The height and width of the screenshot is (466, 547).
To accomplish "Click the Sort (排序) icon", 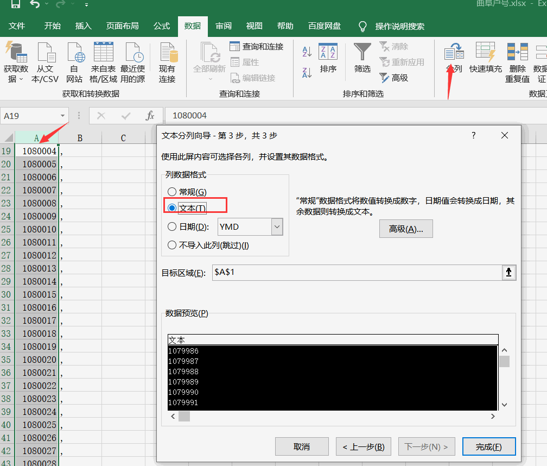I will pos(328,53).
